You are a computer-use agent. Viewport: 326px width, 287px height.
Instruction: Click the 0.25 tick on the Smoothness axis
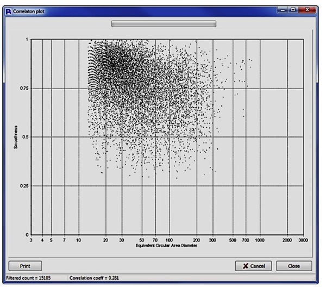24,186
